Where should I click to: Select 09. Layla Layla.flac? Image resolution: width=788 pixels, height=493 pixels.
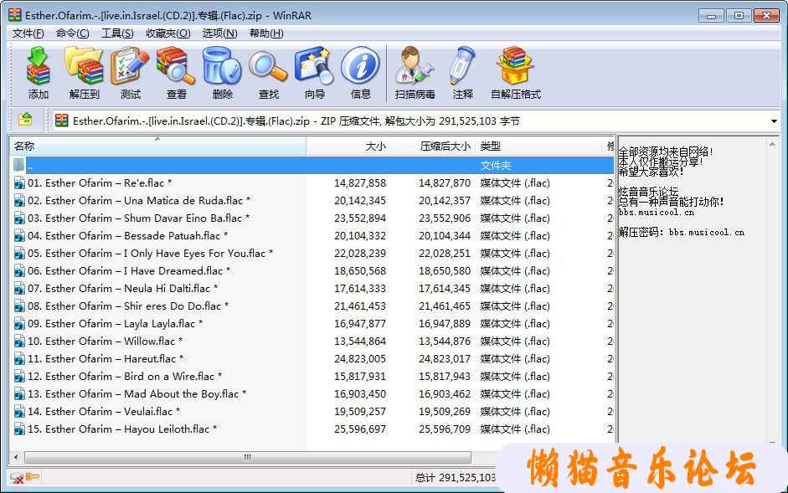(115, 324)
